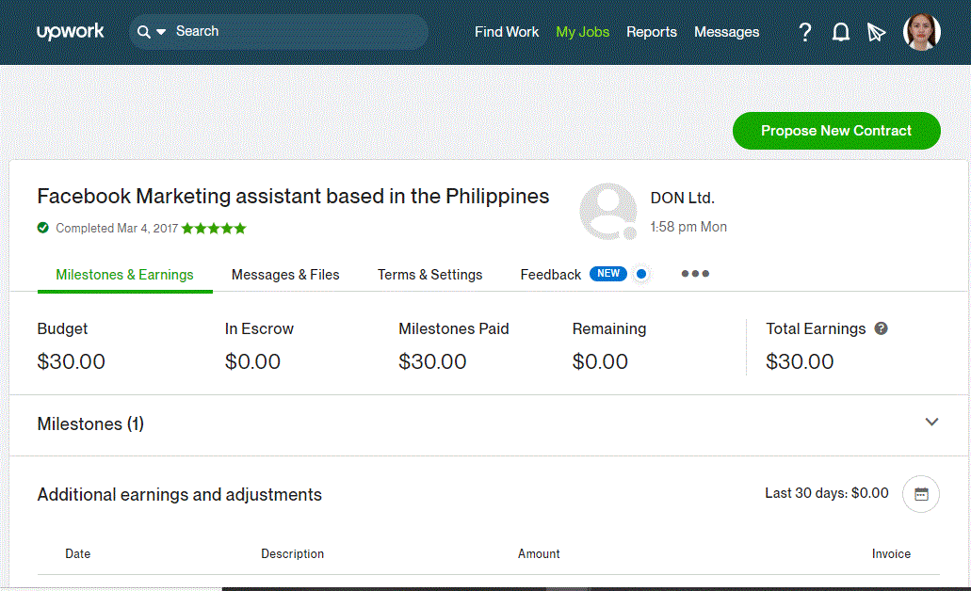Viewport: 971px width, 591px height.
Task: Open the calendar filter for additional earnings
Action: point(920,494)
